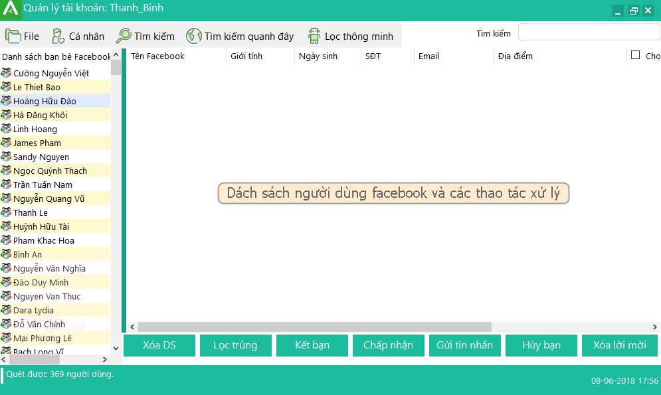The width and height of the screenshot is (661, 395).
Task: Sort by Giới tính column header
Action: coord(260,56)
